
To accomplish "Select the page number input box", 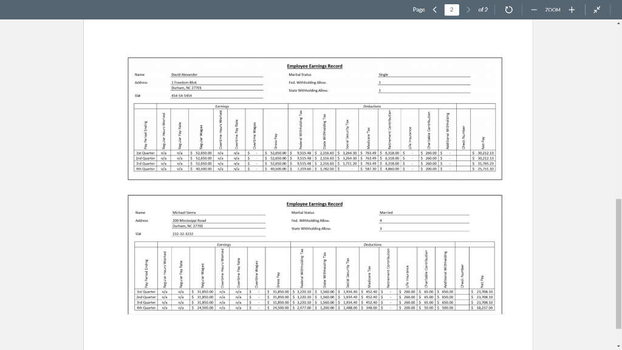I will click(451, 9).
